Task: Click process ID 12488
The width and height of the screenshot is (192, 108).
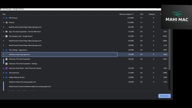Action: pyautogui.click(x=165, y=73)
